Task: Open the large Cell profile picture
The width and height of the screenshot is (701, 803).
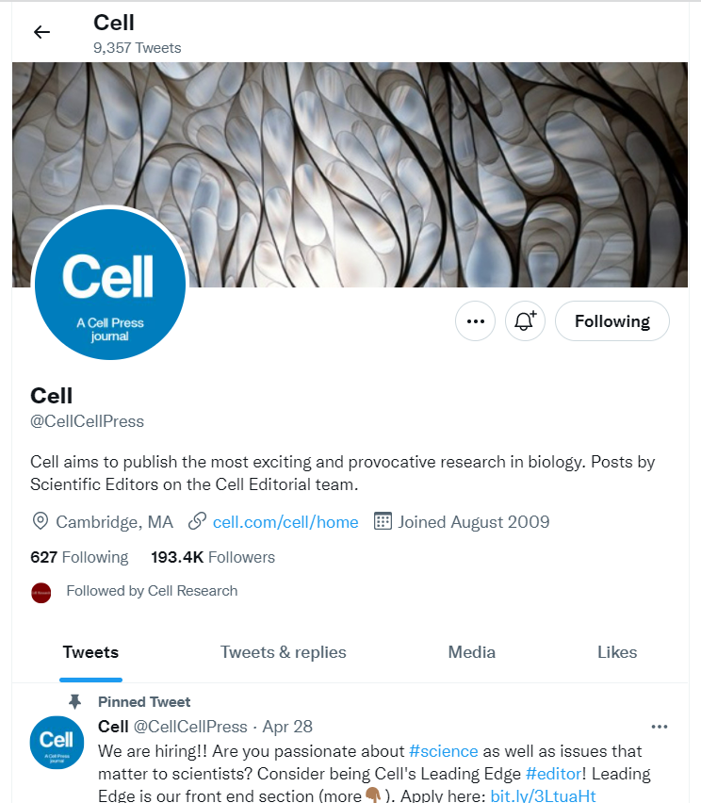Action: coord(109,284)
